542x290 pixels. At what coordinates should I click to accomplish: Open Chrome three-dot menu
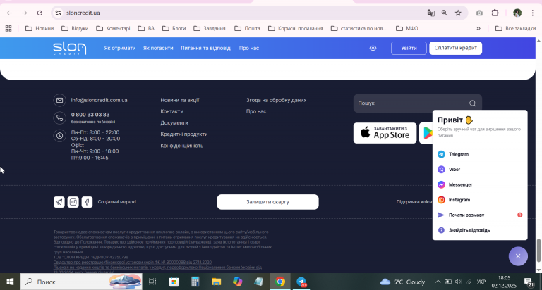pyautogui.click(x=533, y=13)
